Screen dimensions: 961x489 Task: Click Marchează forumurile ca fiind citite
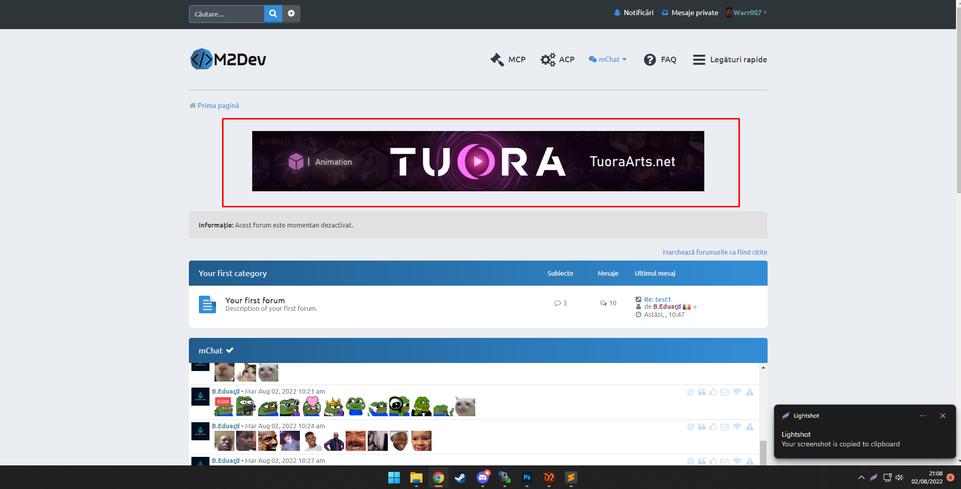(715, 252)
